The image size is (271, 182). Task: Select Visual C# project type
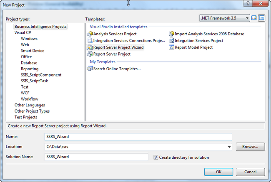click(23, 32)
